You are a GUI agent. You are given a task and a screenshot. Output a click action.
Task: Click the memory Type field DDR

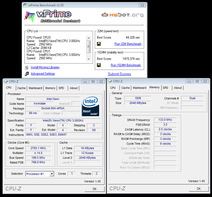[138, 98]
